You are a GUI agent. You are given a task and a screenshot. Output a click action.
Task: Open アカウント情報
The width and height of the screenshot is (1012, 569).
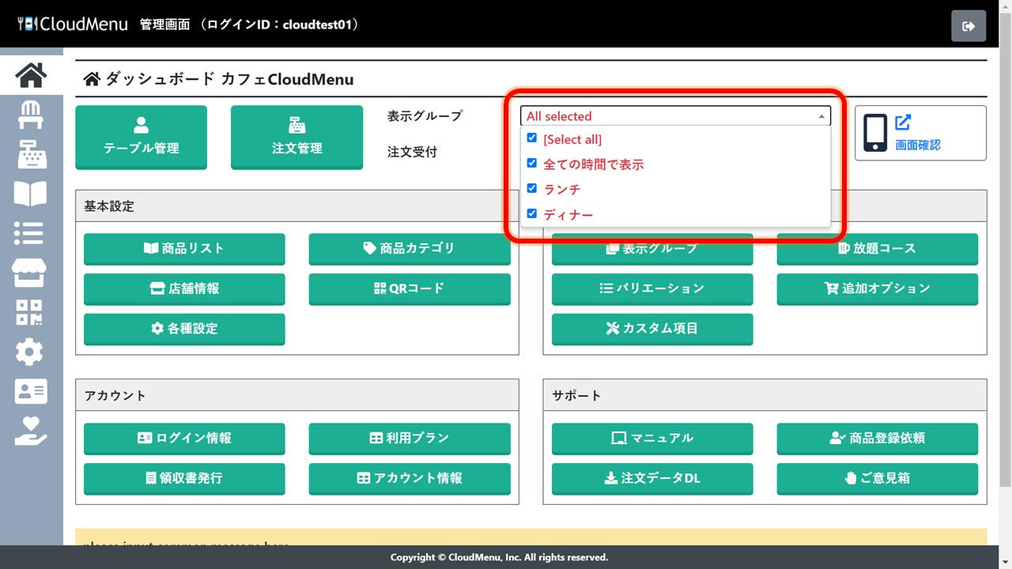[x=410, y=478]
